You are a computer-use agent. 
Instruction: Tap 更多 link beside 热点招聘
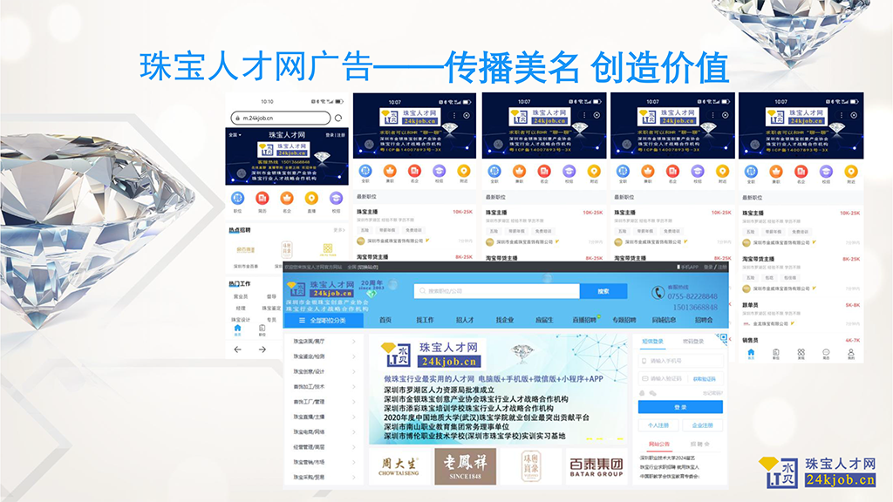(x=339, y=230)
